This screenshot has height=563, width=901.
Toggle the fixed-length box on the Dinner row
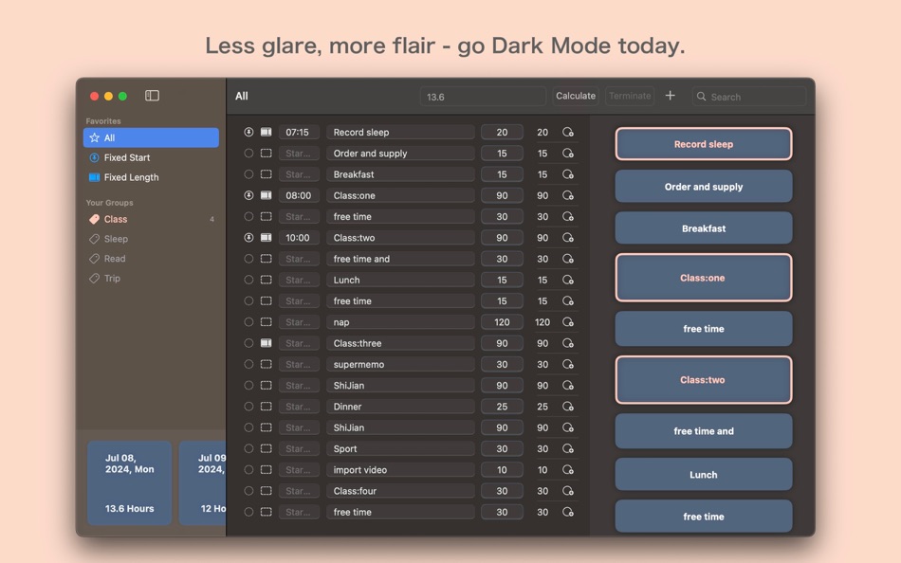point(267,406)
